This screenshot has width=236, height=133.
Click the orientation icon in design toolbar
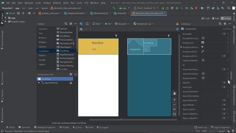87,24
